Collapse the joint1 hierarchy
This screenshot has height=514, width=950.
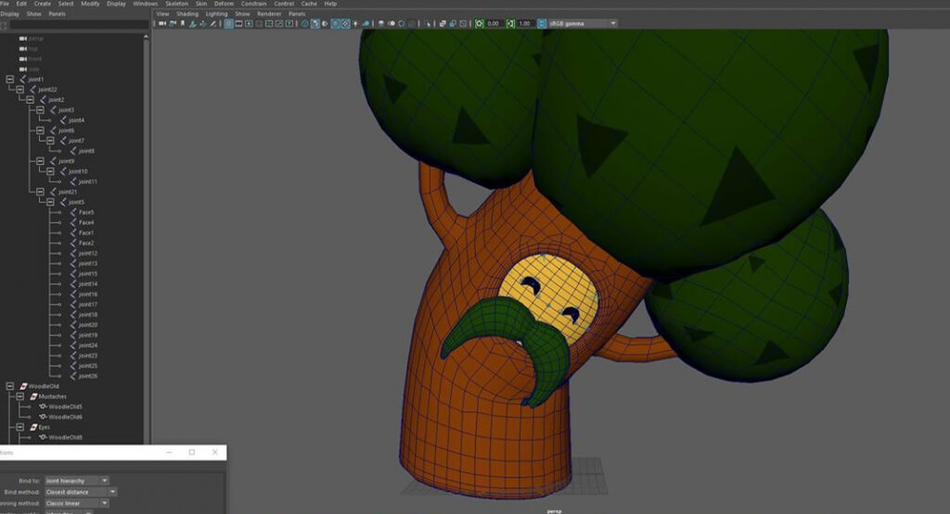tap(9, 80)
